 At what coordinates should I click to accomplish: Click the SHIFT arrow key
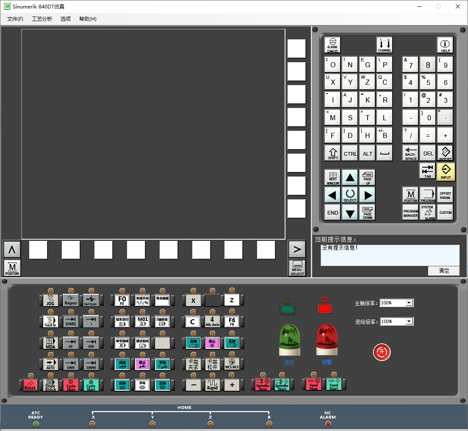[332, 153]
